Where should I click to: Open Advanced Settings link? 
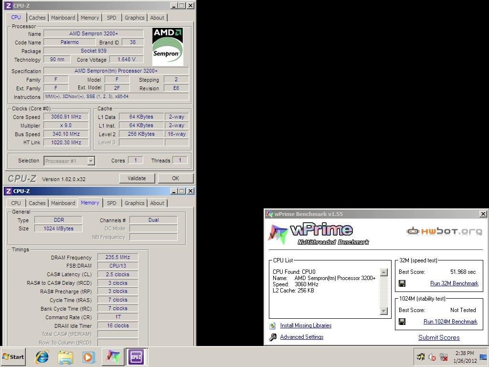click(x=302, y=337)
